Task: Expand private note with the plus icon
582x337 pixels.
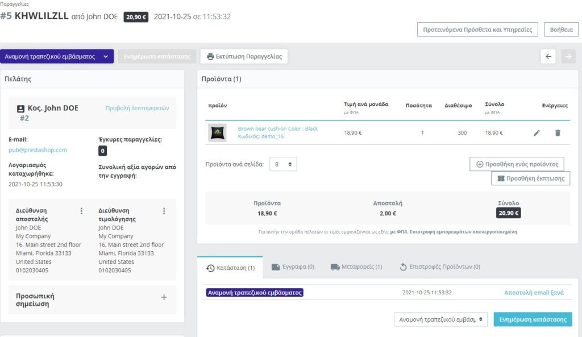Action: click(164, 297)
